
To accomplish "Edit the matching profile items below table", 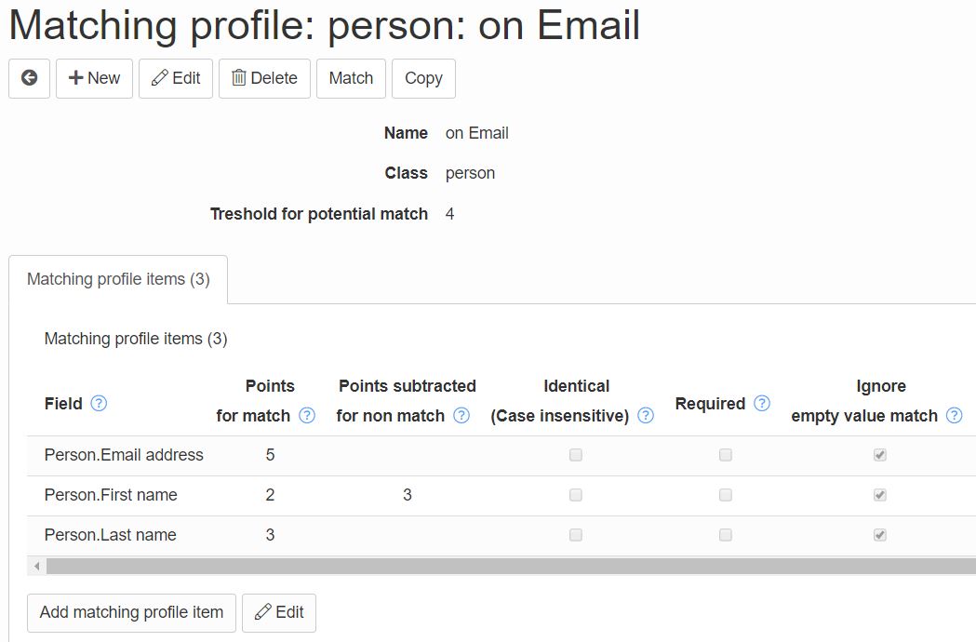I will [279, 613].
